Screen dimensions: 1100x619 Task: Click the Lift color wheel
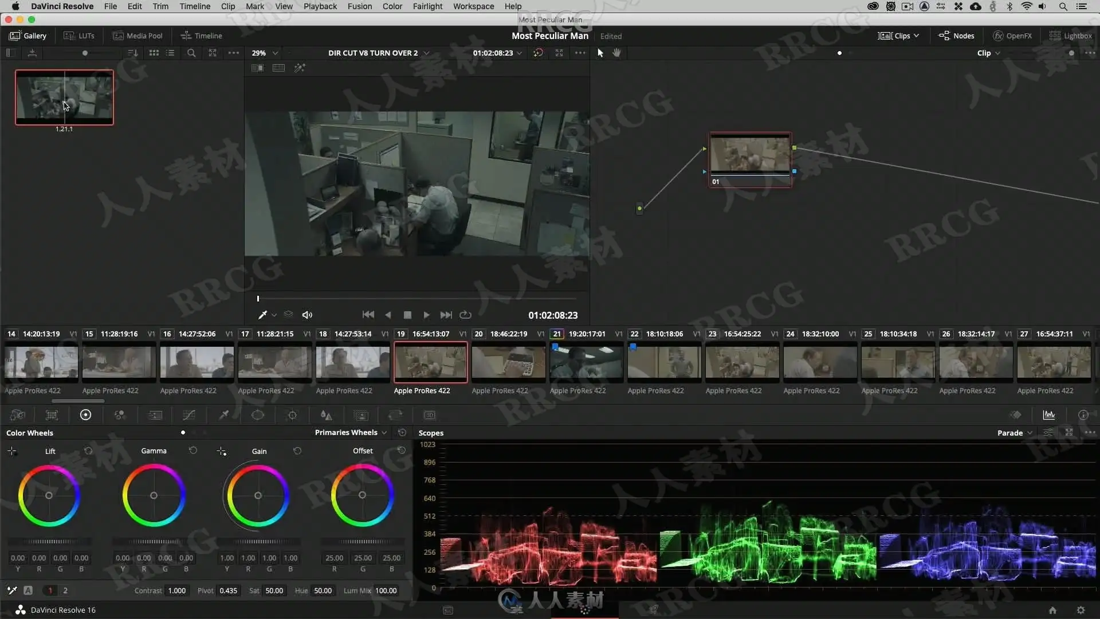point(49,496)
